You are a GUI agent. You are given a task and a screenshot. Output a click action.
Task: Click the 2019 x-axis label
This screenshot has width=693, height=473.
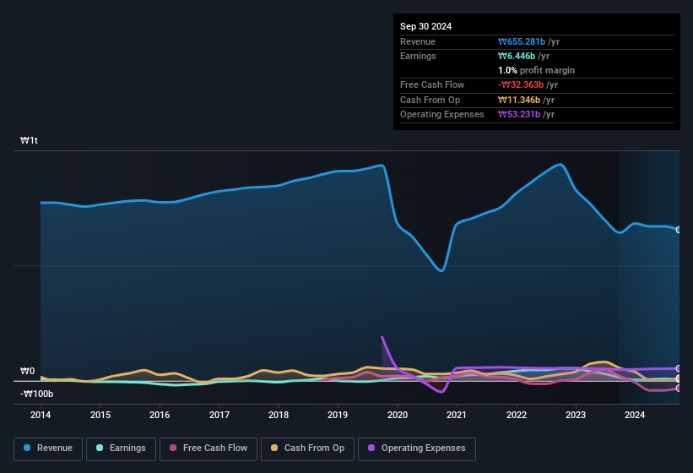point(338,415)
